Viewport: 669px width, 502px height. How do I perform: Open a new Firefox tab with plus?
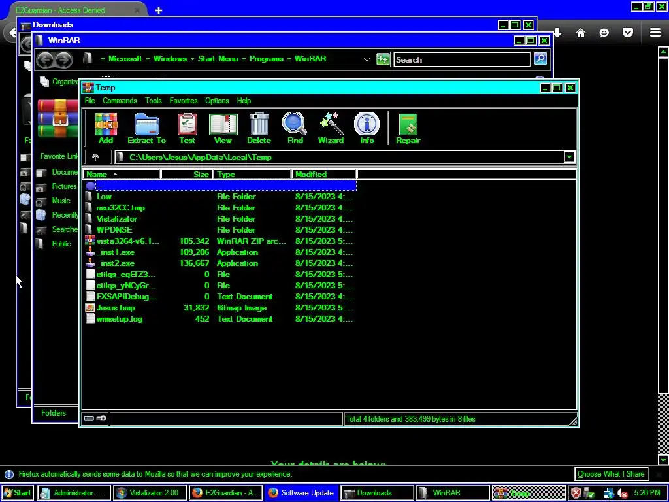[159, 10]
